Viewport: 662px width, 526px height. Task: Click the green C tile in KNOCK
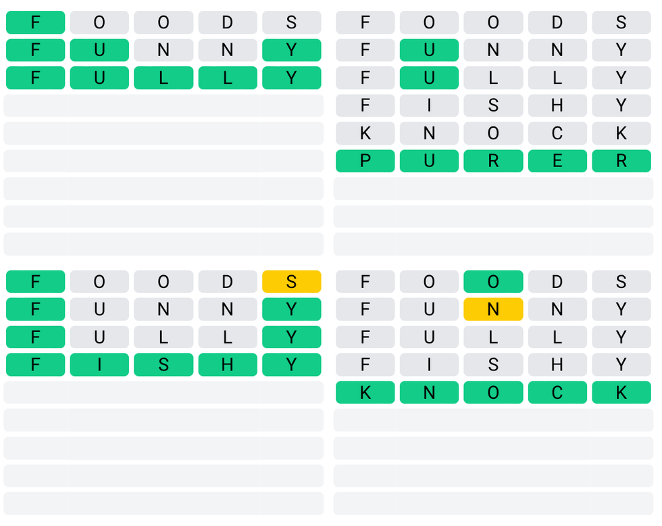point(557,393)
